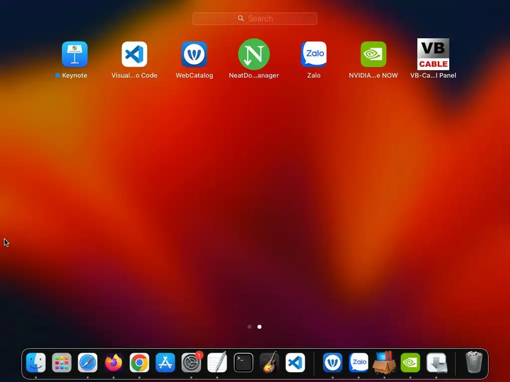Launch NeatDownloadManager from Launchpad

[254, 54]
